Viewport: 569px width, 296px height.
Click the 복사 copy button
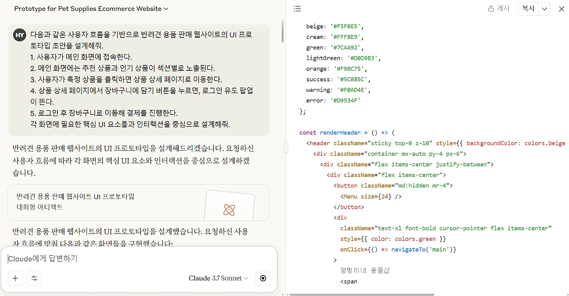528,9
